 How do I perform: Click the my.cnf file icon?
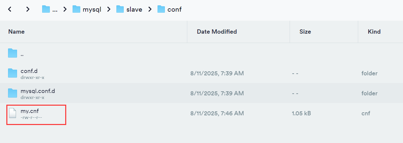point(12,113)
